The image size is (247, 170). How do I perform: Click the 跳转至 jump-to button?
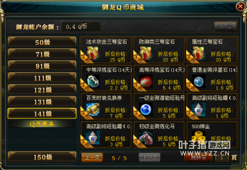click(198, 157)
